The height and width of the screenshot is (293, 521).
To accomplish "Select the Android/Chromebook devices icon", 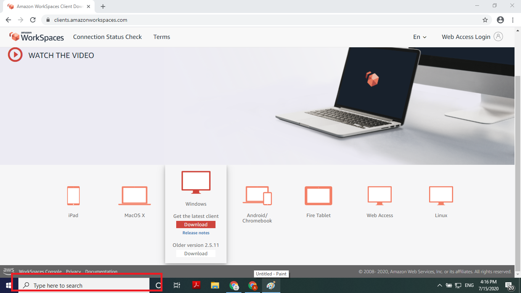I will coord(257,196).
